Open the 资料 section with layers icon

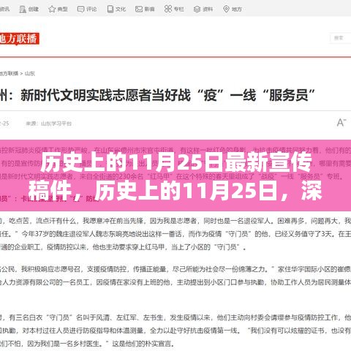(x=203, y=10)
